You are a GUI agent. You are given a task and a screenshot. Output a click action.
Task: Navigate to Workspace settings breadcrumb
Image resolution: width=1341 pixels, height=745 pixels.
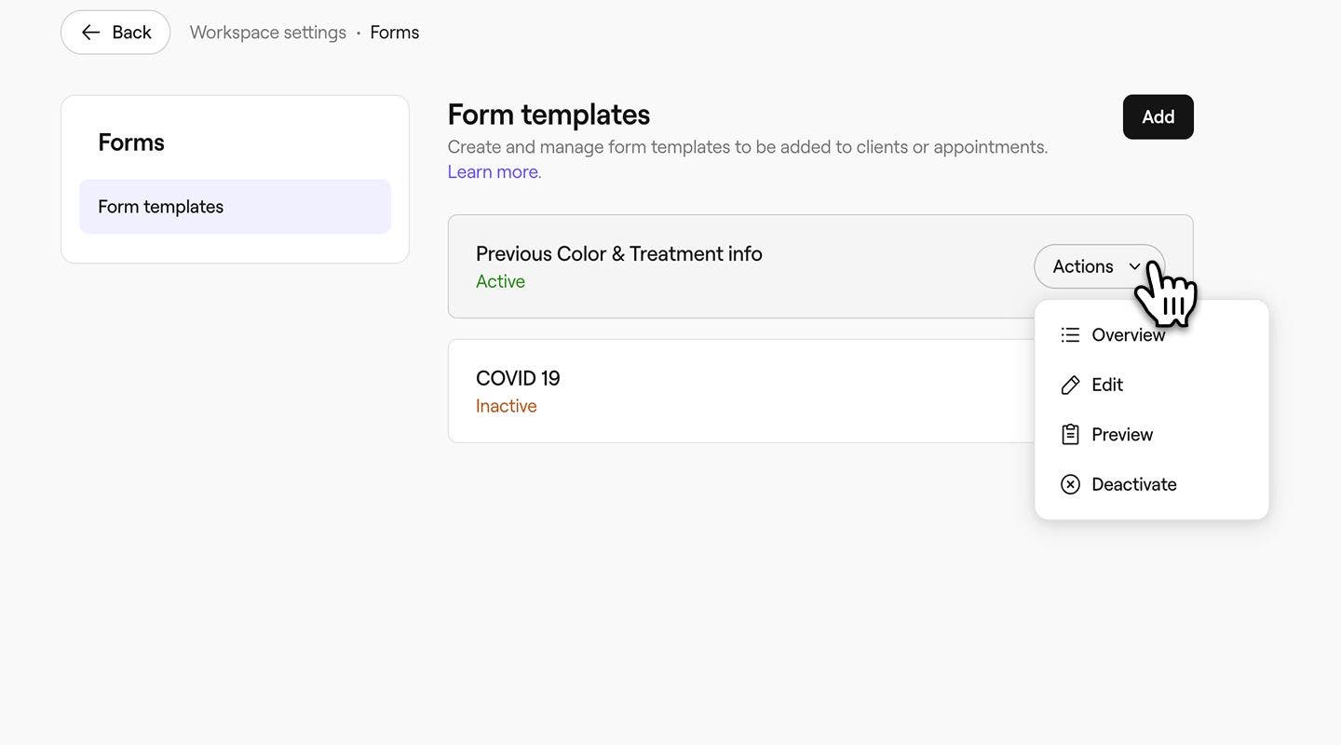click(x=268, y=33)
